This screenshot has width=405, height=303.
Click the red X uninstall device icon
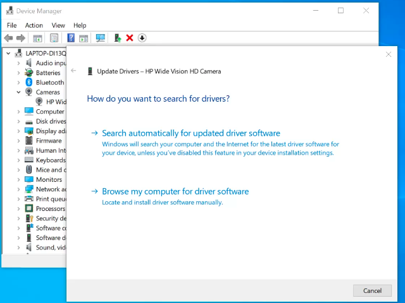130,38
